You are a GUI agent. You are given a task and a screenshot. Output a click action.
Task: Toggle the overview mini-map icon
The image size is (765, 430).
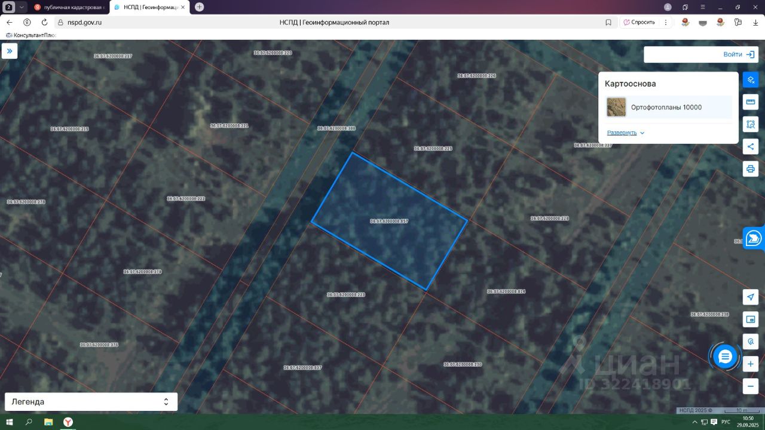coord(751,320)
